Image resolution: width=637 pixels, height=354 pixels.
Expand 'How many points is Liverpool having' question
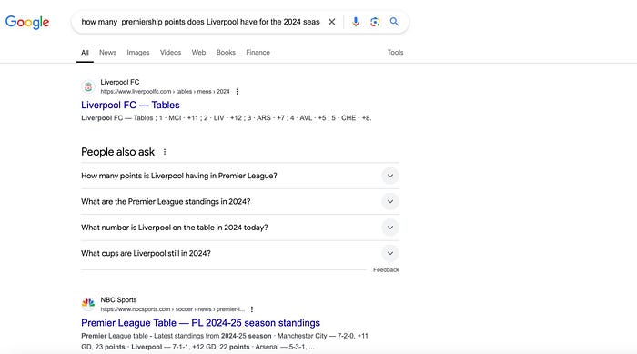(239, 176)
